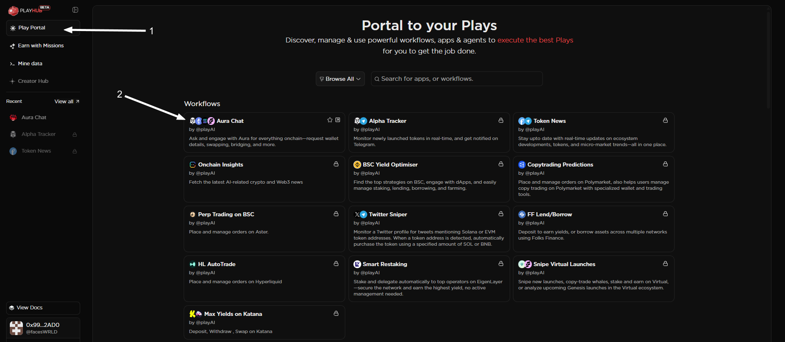Open Earn with Missions

(x=37, y=46)
